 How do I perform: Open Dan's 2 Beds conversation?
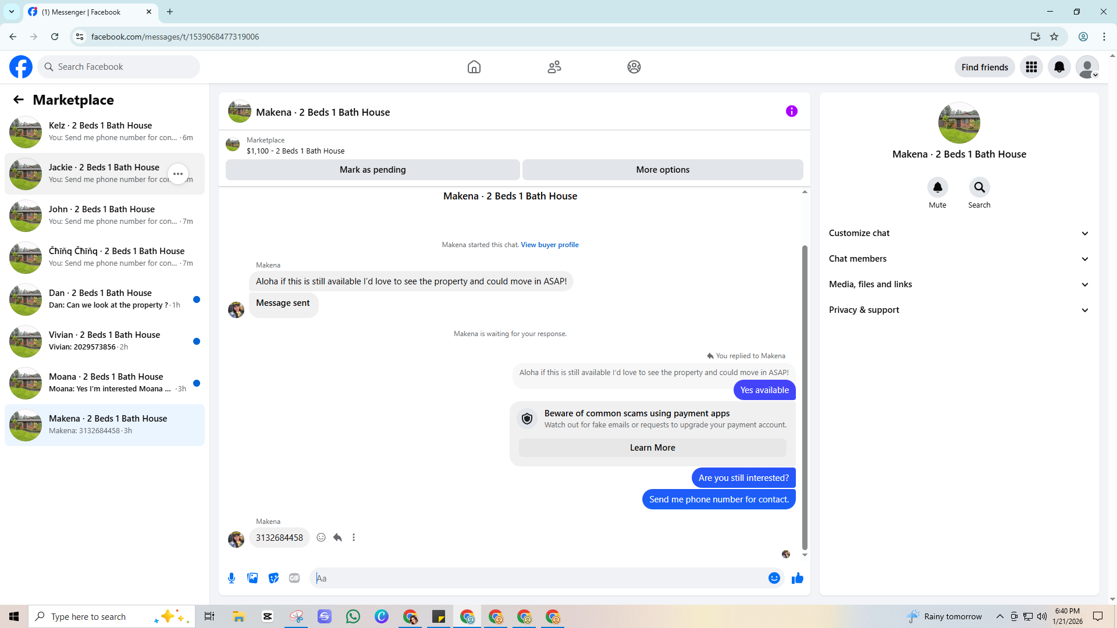(x=105, y=299)
